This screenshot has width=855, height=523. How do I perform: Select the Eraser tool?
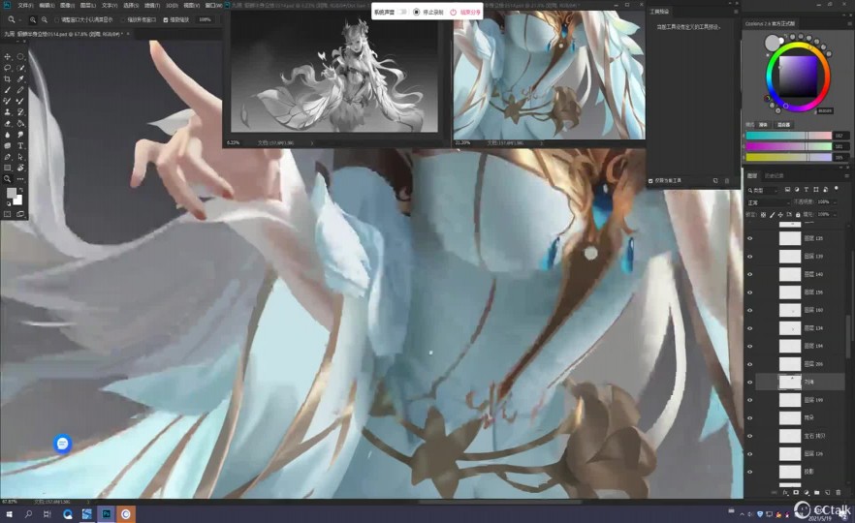click(x=8, y=123)
